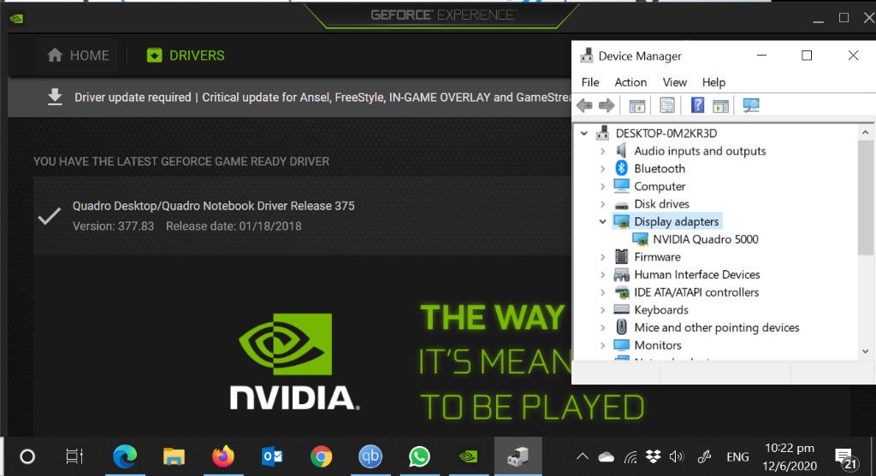Launch Google Chrome from the taskbar

click(x=322, y=457)
